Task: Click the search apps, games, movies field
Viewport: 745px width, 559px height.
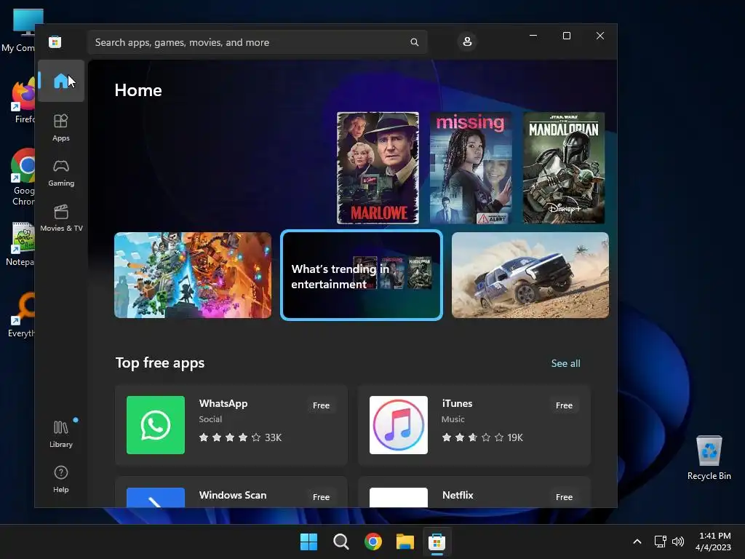Action: (257, 42)
